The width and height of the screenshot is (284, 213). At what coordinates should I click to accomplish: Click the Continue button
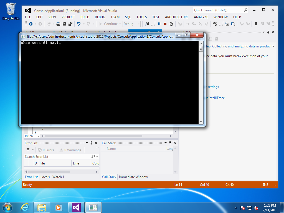click(108, 24)
